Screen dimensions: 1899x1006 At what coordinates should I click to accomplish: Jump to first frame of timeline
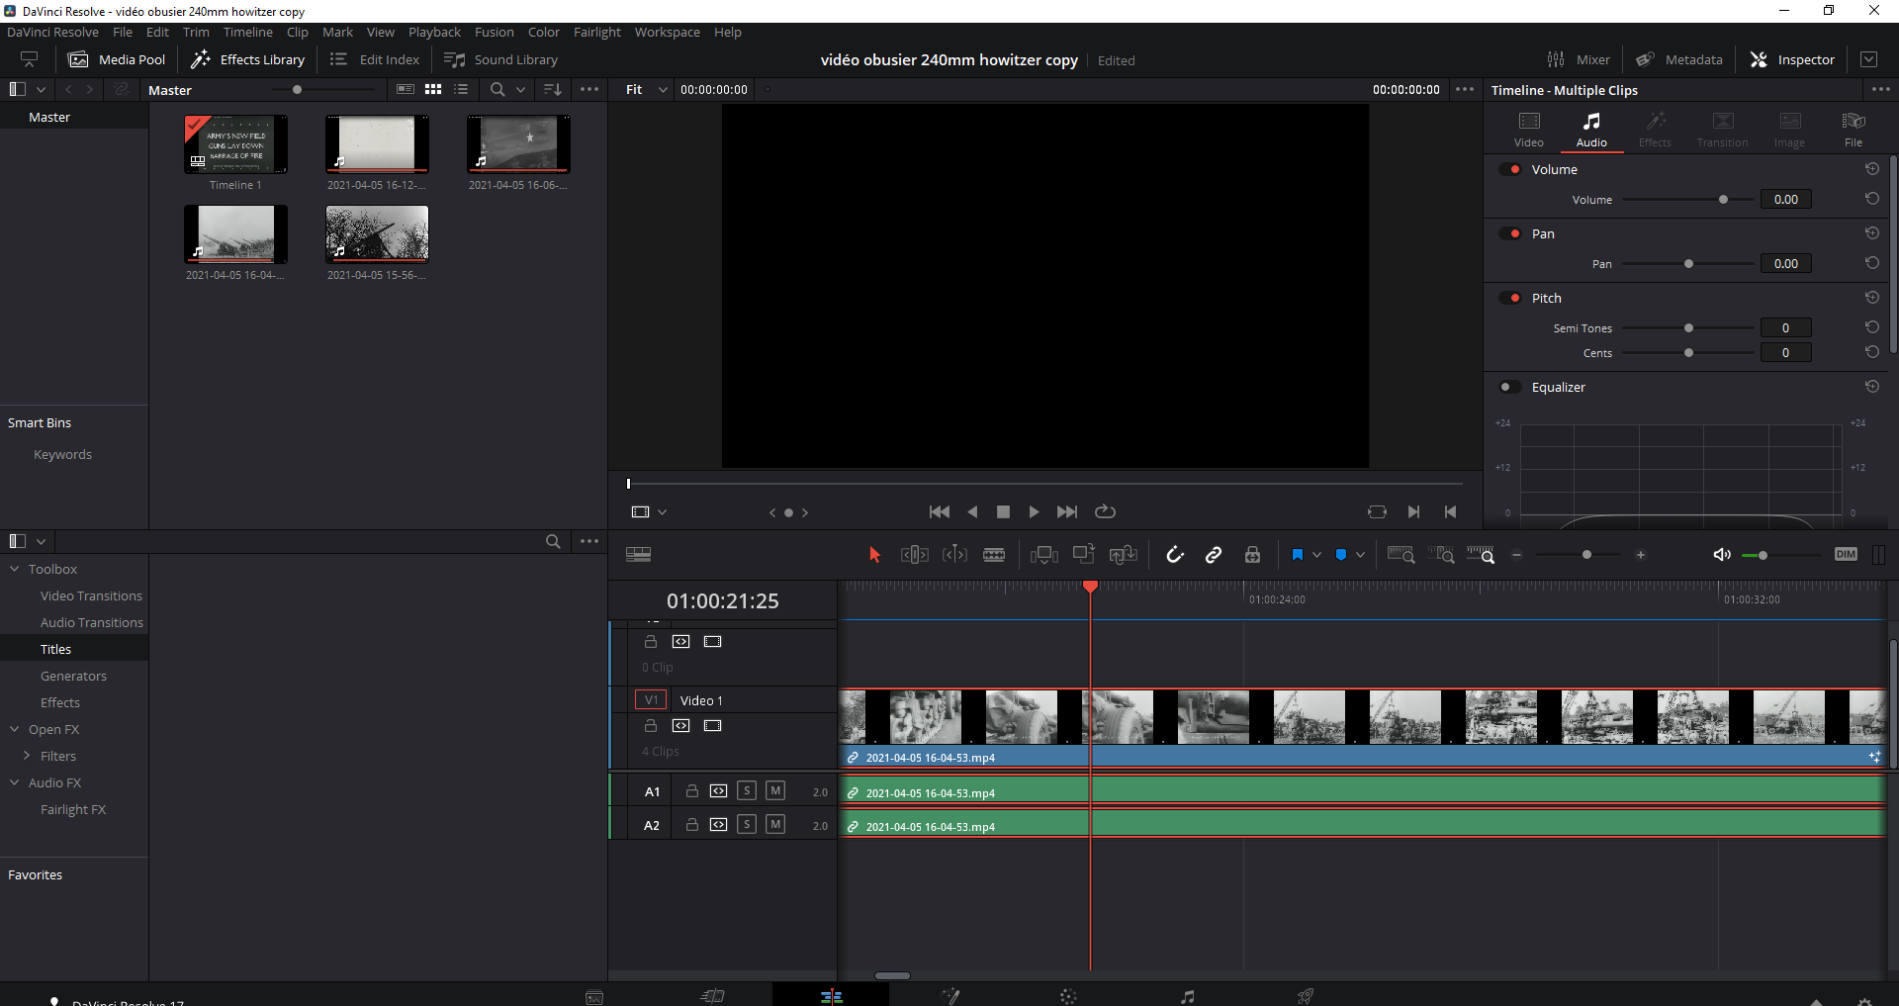tap(940, 511)
